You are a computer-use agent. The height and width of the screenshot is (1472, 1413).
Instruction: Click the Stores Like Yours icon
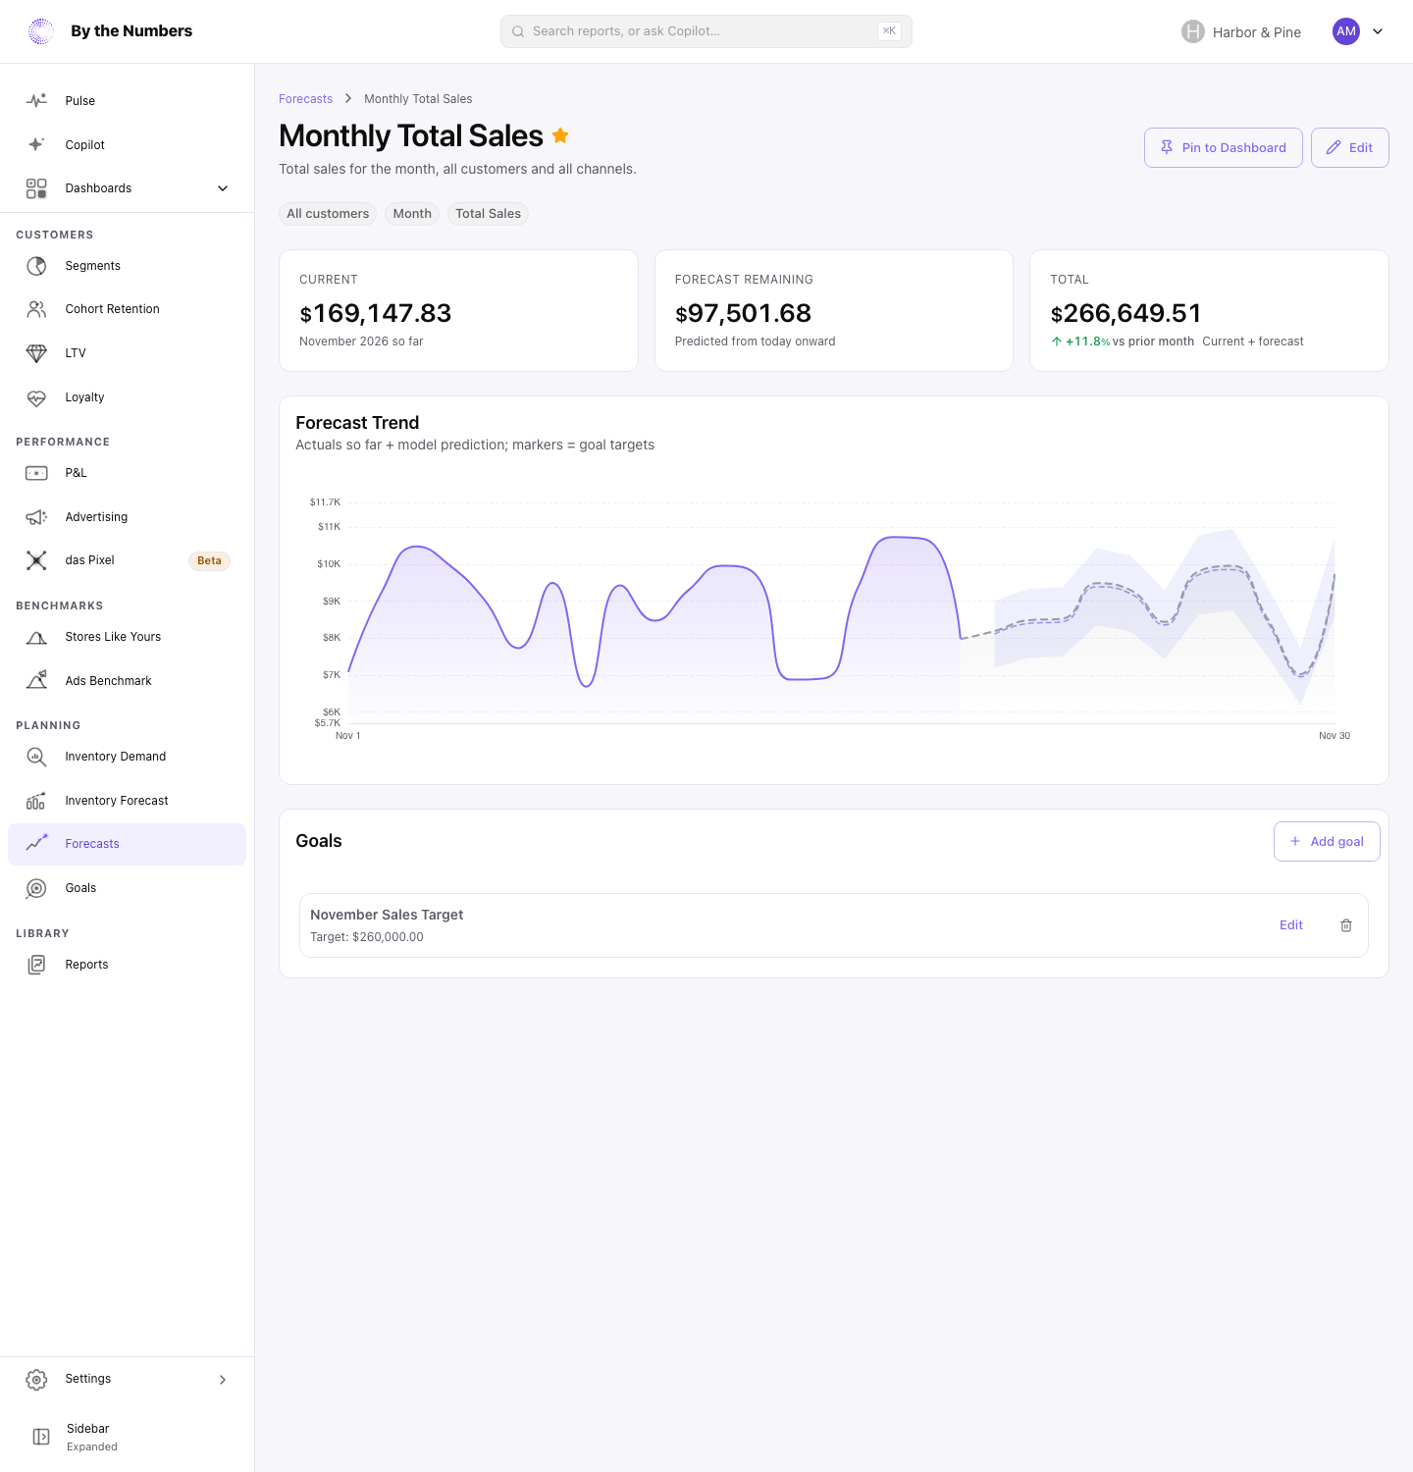(36, 637)
